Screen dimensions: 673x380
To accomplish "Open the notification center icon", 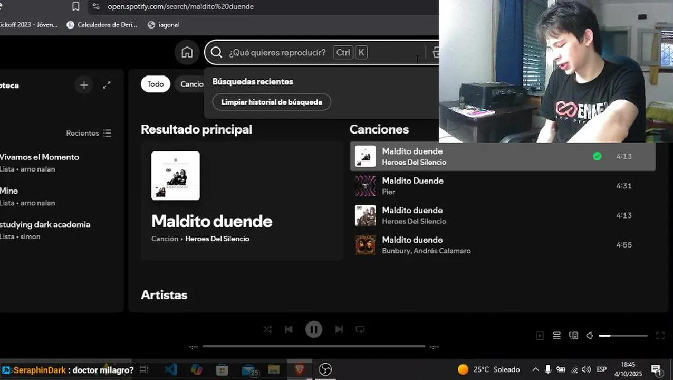I will tap(657, 370).
